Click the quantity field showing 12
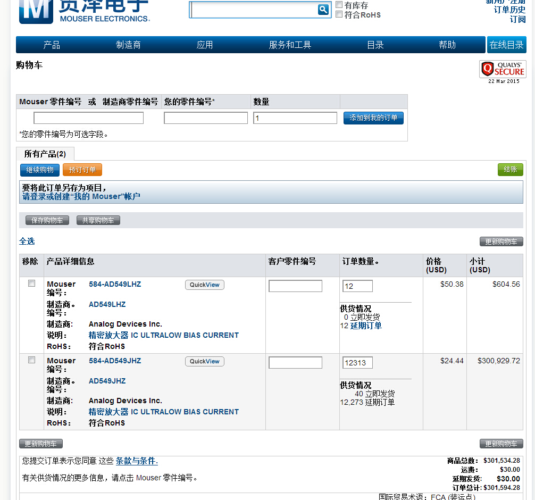 (x=357, y=286)
